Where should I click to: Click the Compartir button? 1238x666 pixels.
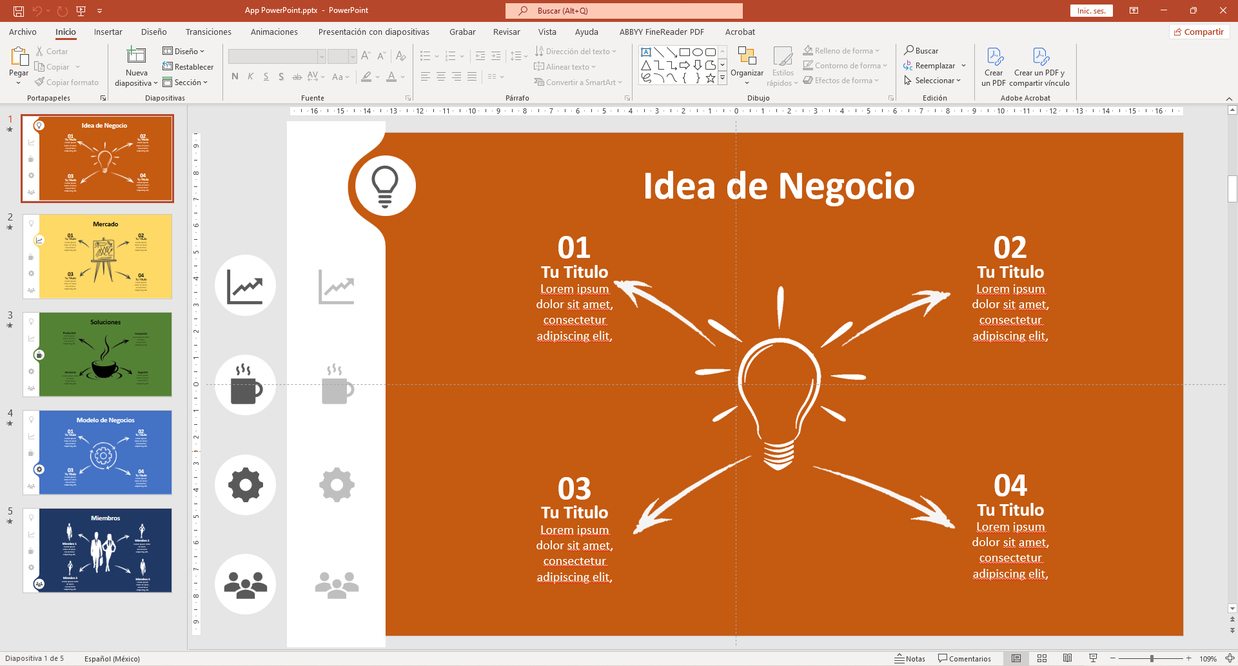pyautogui.click(x=1199, y=32)
